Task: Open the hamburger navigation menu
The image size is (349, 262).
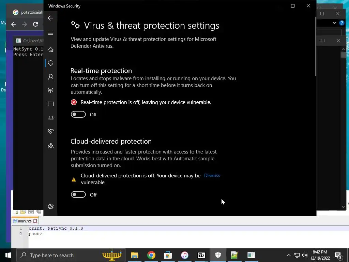Action: pyautogui.click(x=50, y=33)
